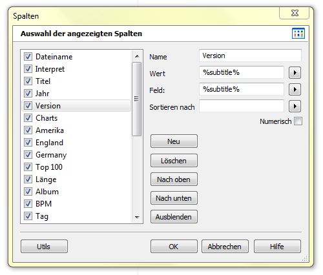Click the column list scrollbar thumb

point(137,99)
